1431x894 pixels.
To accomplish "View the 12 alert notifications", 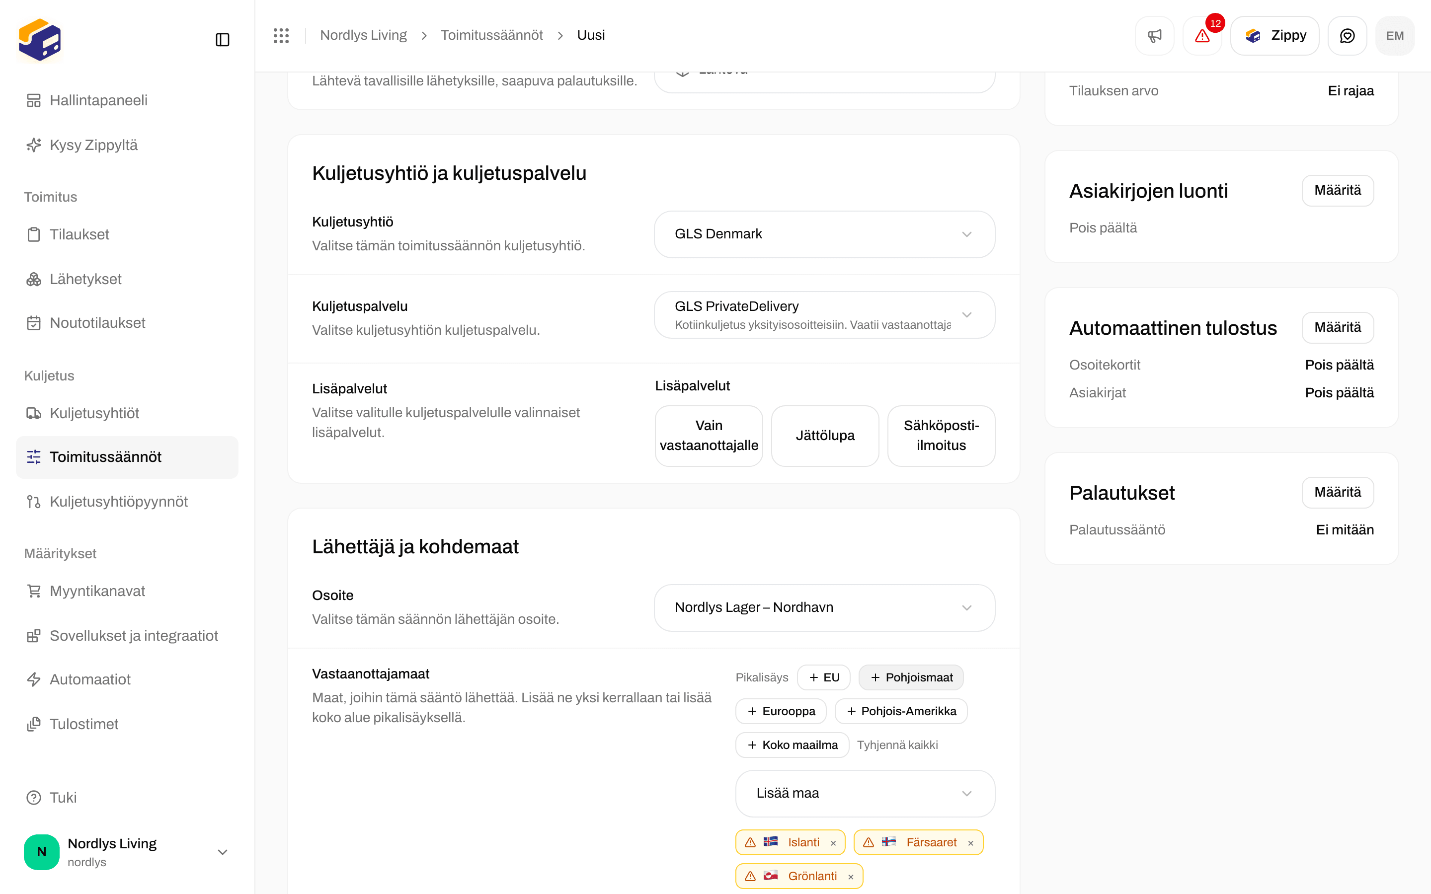I will 1202,35.
